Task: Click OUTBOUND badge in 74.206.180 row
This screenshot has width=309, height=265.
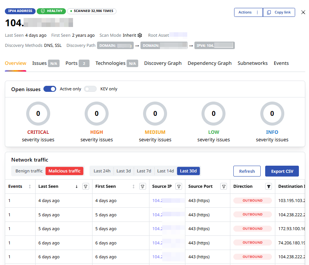Action: [252, 243]
